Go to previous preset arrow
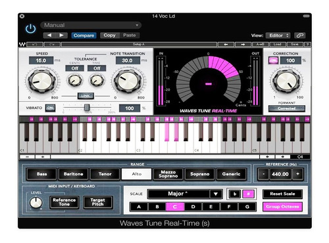The height and width of the screenshot is (243, 329). [x=49, y=35]
